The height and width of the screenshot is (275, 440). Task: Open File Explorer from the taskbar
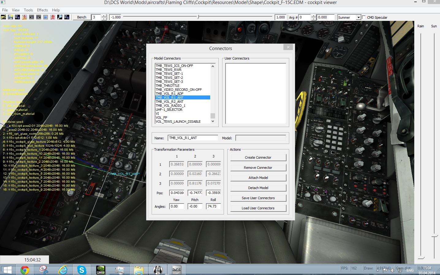click(x=139, y=270)
